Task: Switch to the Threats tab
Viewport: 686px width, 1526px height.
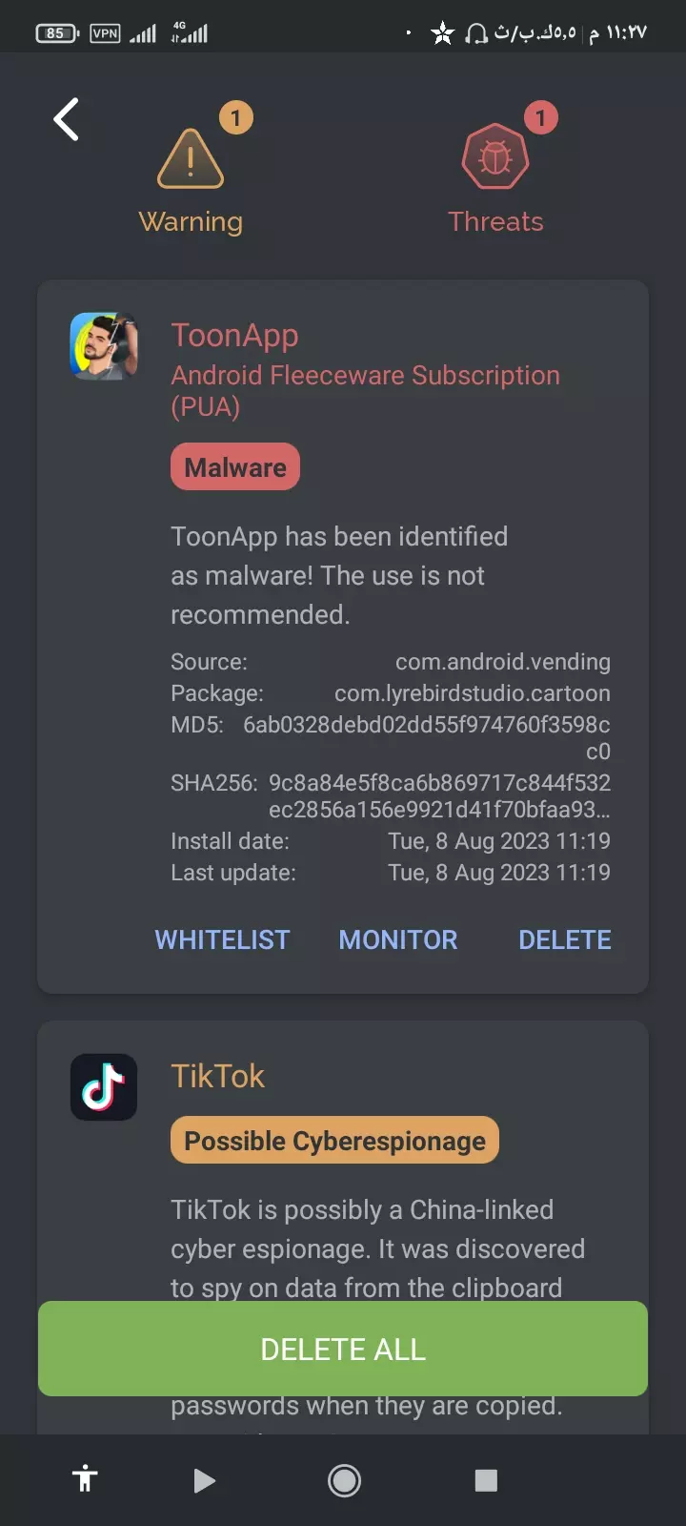Action: click(x=495, y=221)
